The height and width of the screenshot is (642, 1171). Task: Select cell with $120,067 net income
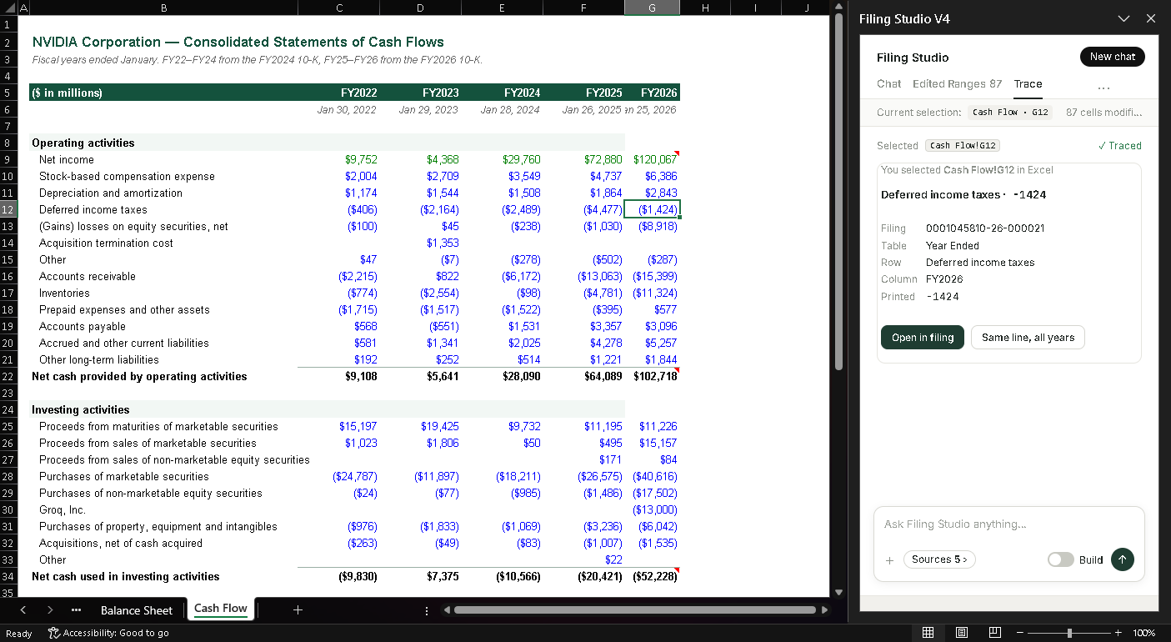pos(652,159)
